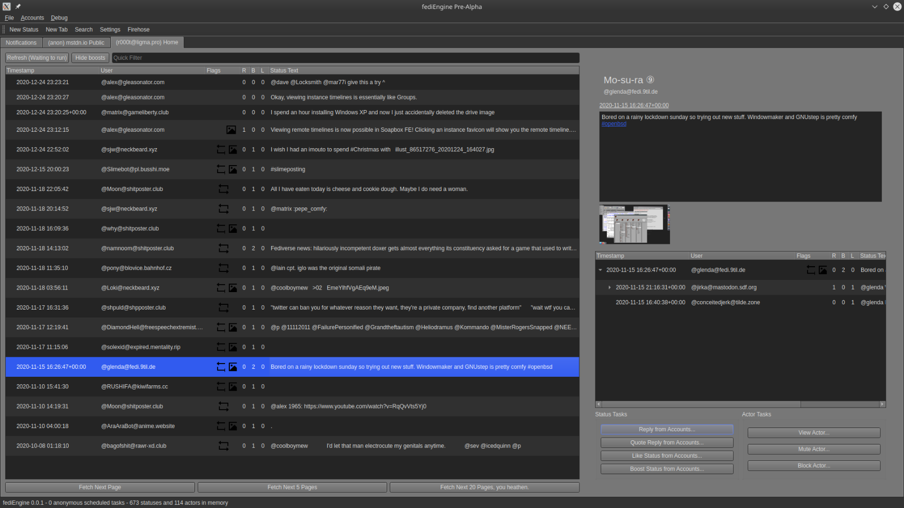Click the Quick Filter input field
This screenshot has width=904, height=508.
(345, 58)
